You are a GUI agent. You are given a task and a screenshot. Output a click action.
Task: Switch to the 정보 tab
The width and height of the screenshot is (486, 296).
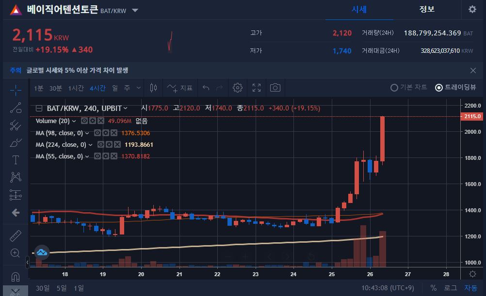coord(427,9)
